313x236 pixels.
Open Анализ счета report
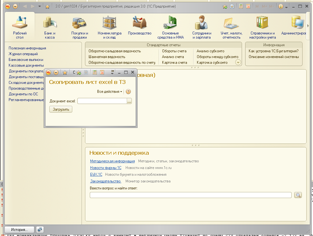(173, 57)
